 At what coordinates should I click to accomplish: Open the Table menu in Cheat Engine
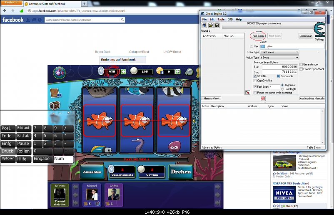point(221,19)
